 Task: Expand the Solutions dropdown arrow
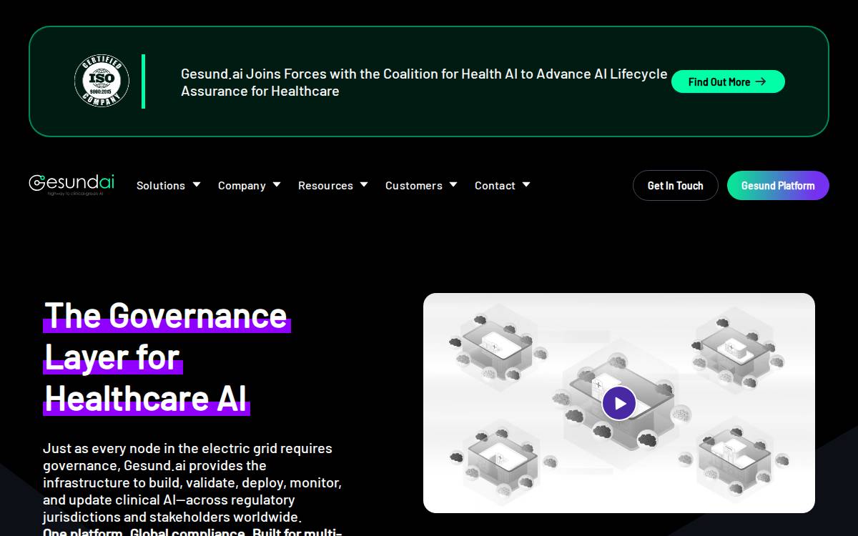(x=197, y=184)
